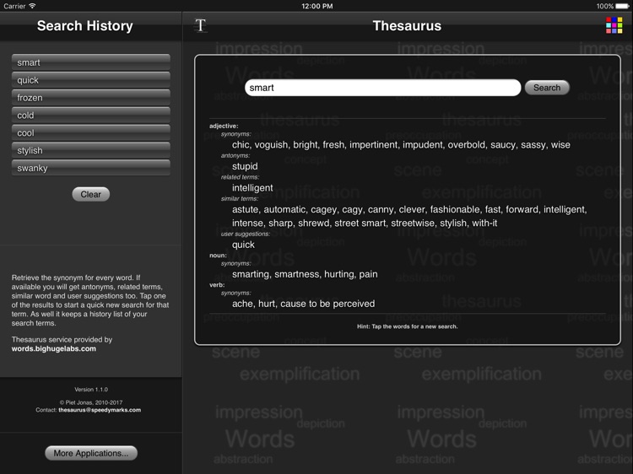The image size is (633, 474).
Task: Tap noun synonym 'smartness'
Action: pyautogui.click(x=297, y=274)
